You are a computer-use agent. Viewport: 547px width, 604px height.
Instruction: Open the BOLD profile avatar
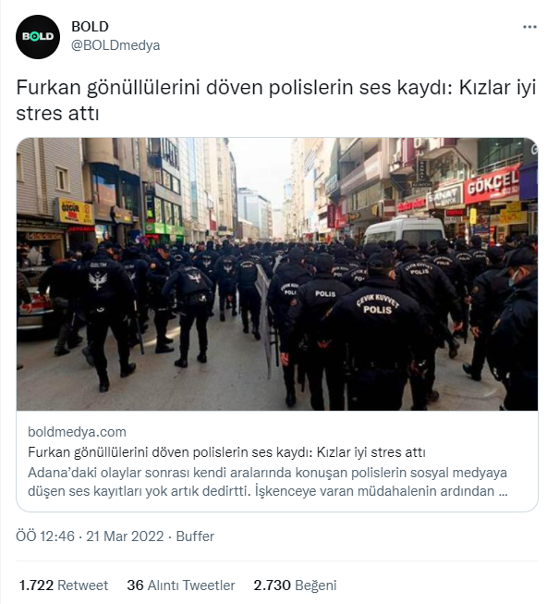tap(38, 37)
